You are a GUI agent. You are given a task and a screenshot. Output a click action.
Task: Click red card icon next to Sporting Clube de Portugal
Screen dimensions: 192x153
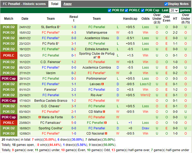99,57
